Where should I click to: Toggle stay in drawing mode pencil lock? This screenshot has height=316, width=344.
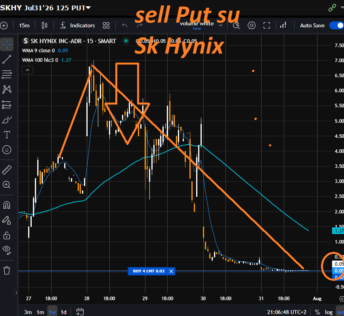(x=7, y=220)
